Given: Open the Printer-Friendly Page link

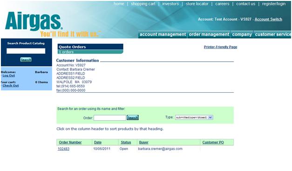Looking at the screenshot, I should [x=220, y=47].
